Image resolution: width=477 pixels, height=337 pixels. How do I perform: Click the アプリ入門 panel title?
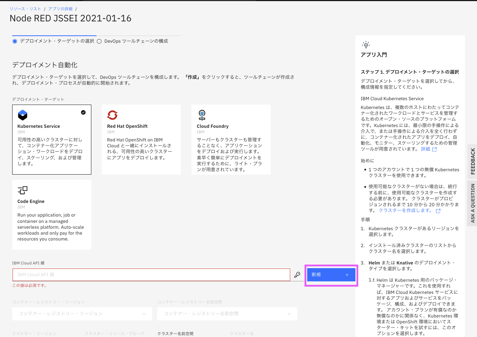pyautogui.click(x=374, y=55)
